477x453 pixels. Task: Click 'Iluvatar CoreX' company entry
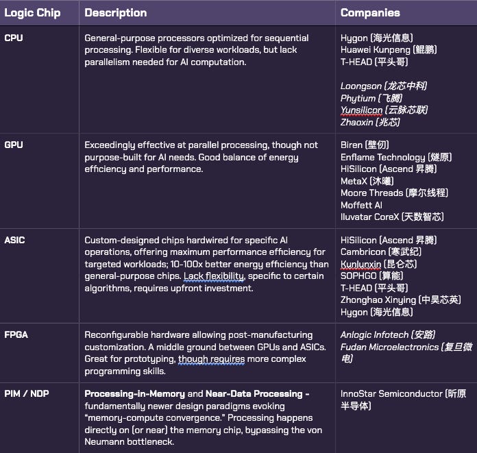pyautogui.click(x=392, y=217)
